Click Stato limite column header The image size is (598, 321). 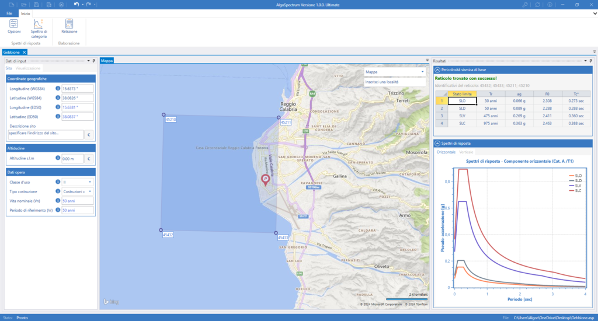pos(463,94)
